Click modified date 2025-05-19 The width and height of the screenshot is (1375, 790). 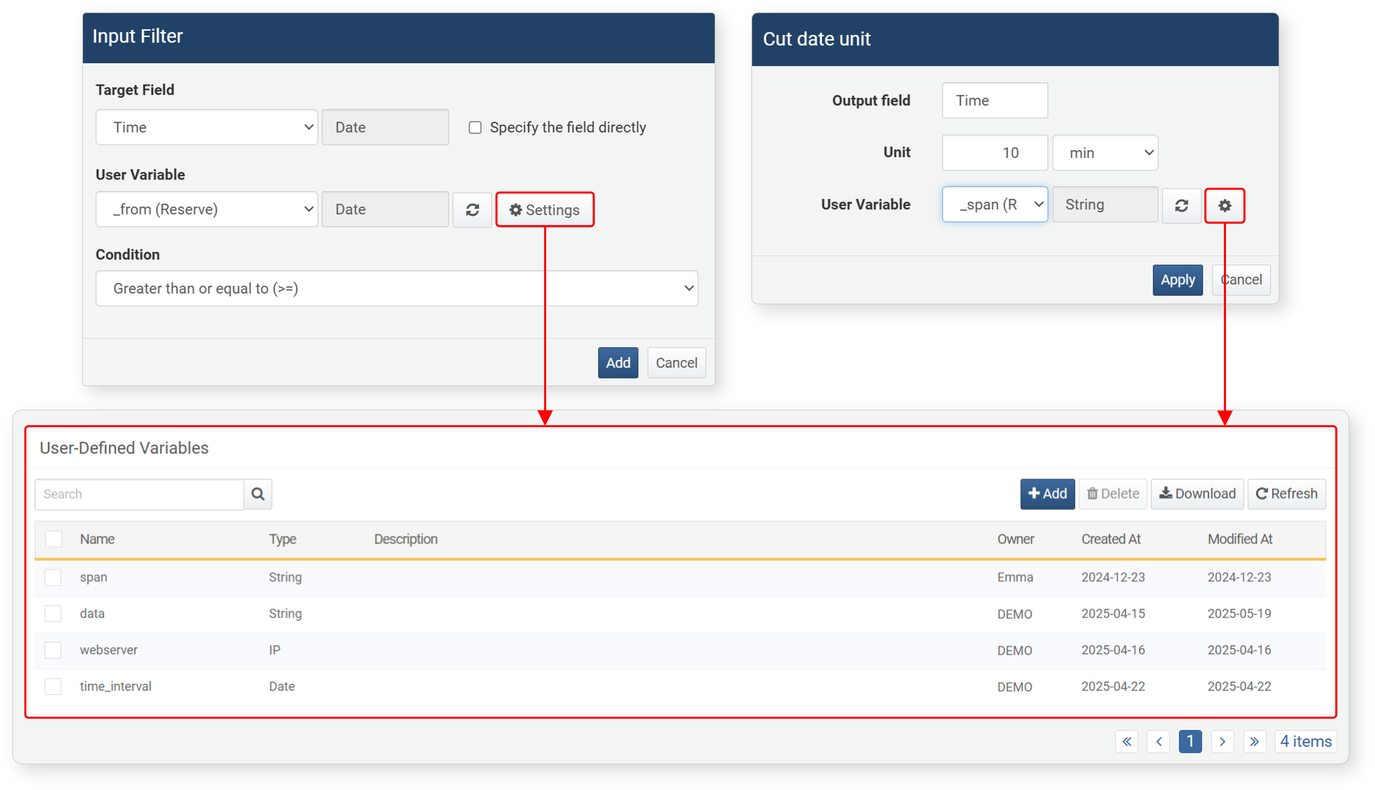pos(1239,614)
